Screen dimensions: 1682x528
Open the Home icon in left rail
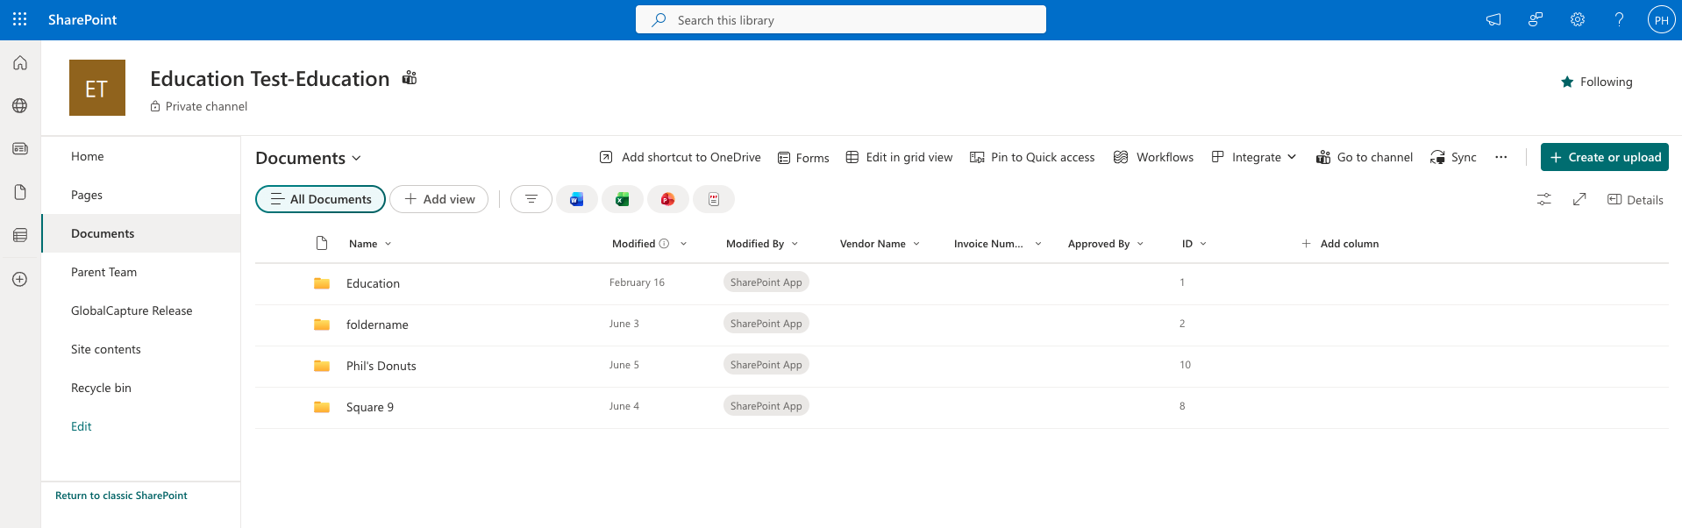point(20,63)
